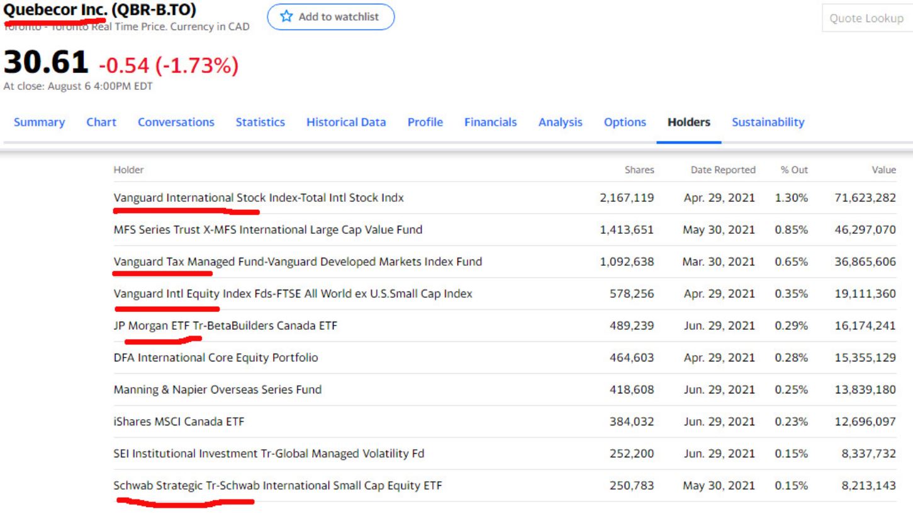913x514 pixels.
Task: Go to the Statistics tab
Action: 260,123
